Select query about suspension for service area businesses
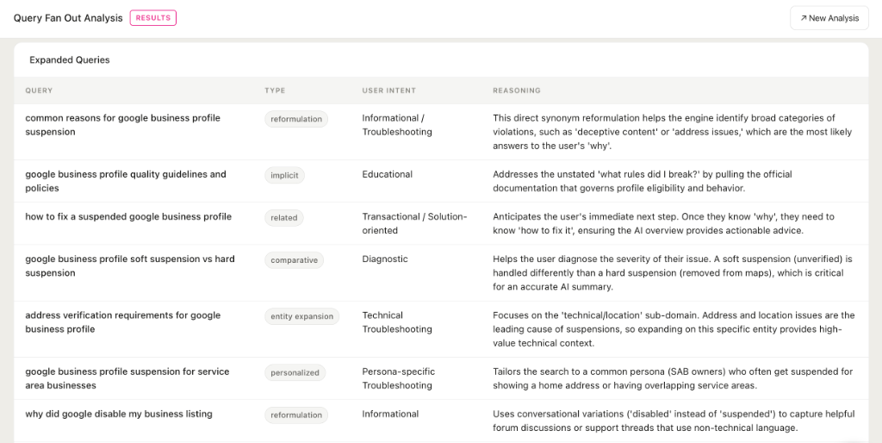This screenshot has height=443, width=882. pos(127,378)
